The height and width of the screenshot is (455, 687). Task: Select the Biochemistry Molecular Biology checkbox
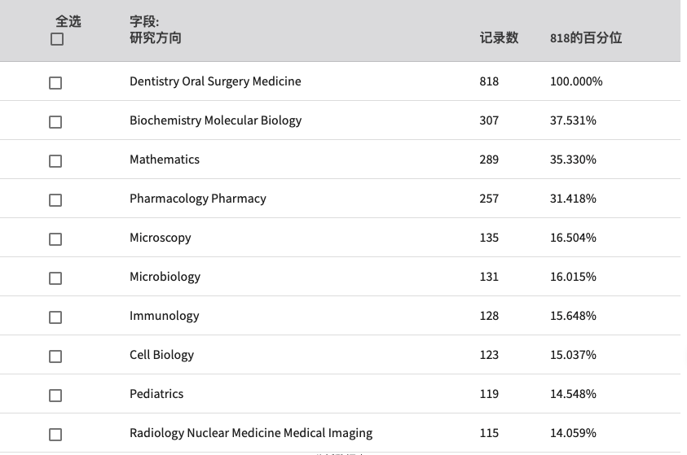click(55, 122)
